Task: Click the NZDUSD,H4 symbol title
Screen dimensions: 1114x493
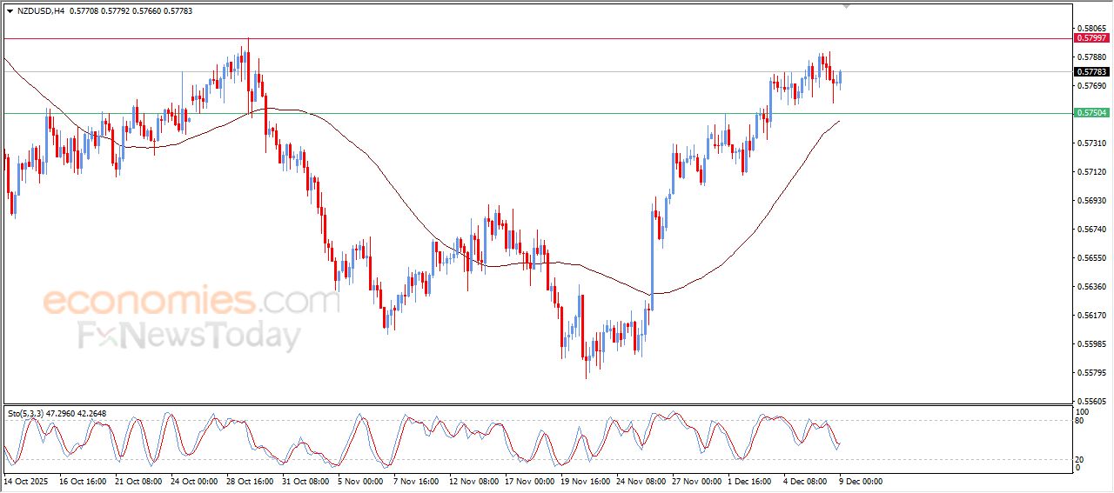Action: coord(41,10)
